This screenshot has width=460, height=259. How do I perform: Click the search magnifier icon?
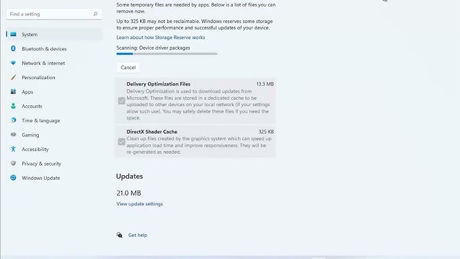(95, 14)
